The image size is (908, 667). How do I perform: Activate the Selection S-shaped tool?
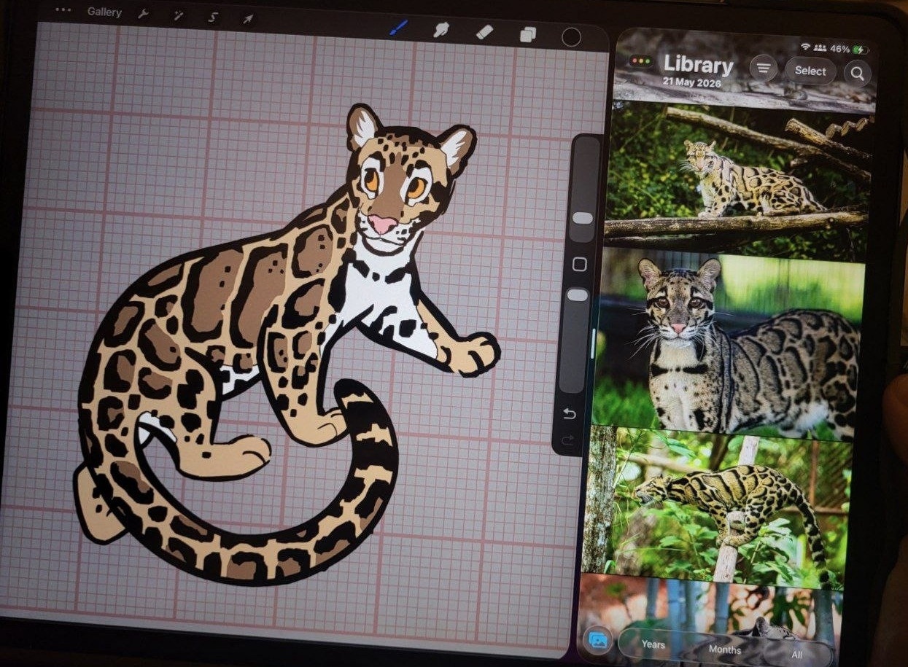[x=212, y=17]
